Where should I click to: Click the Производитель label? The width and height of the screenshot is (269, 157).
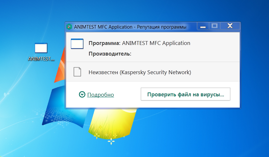point(110,54)
